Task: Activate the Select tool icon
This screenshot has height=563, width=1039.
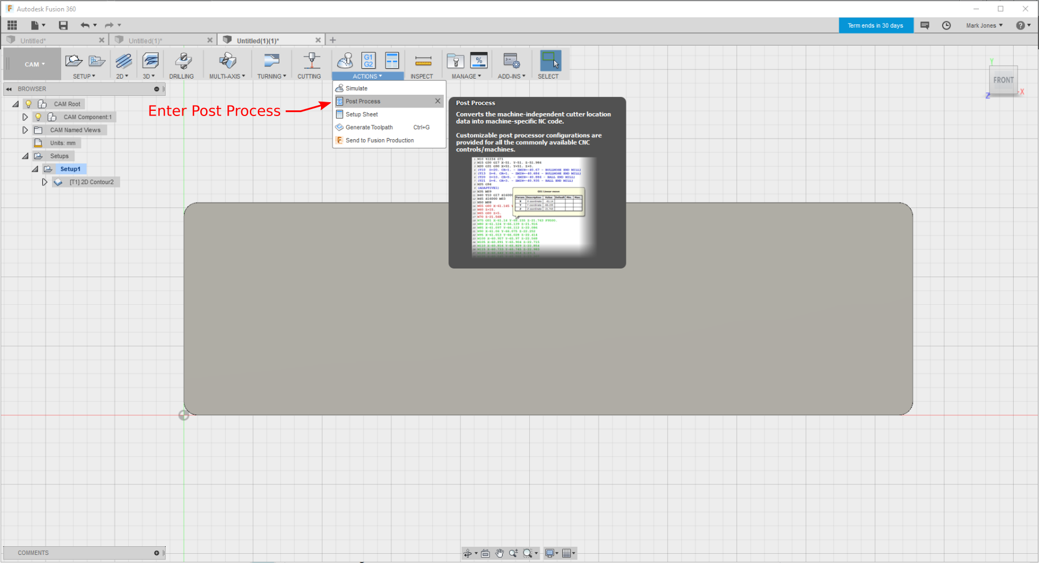Action: (x=550, y=61)
